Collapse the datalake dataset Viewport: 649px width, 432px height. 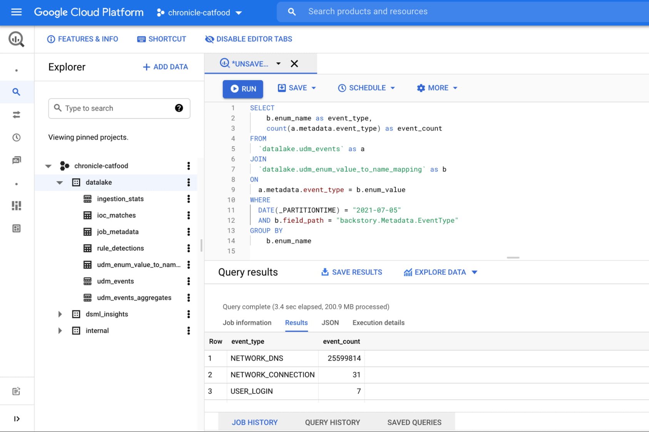click(x=60, y=182)
